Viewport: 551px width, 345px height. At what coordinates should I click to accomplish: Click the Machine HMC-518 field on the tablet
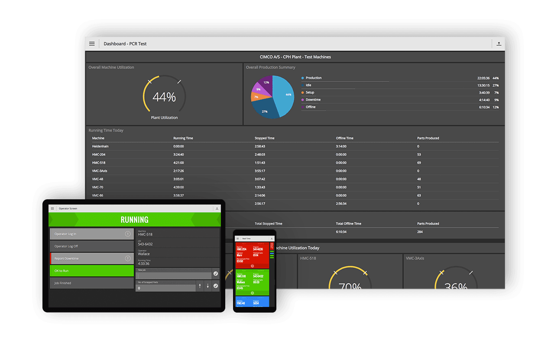[178, 233]
